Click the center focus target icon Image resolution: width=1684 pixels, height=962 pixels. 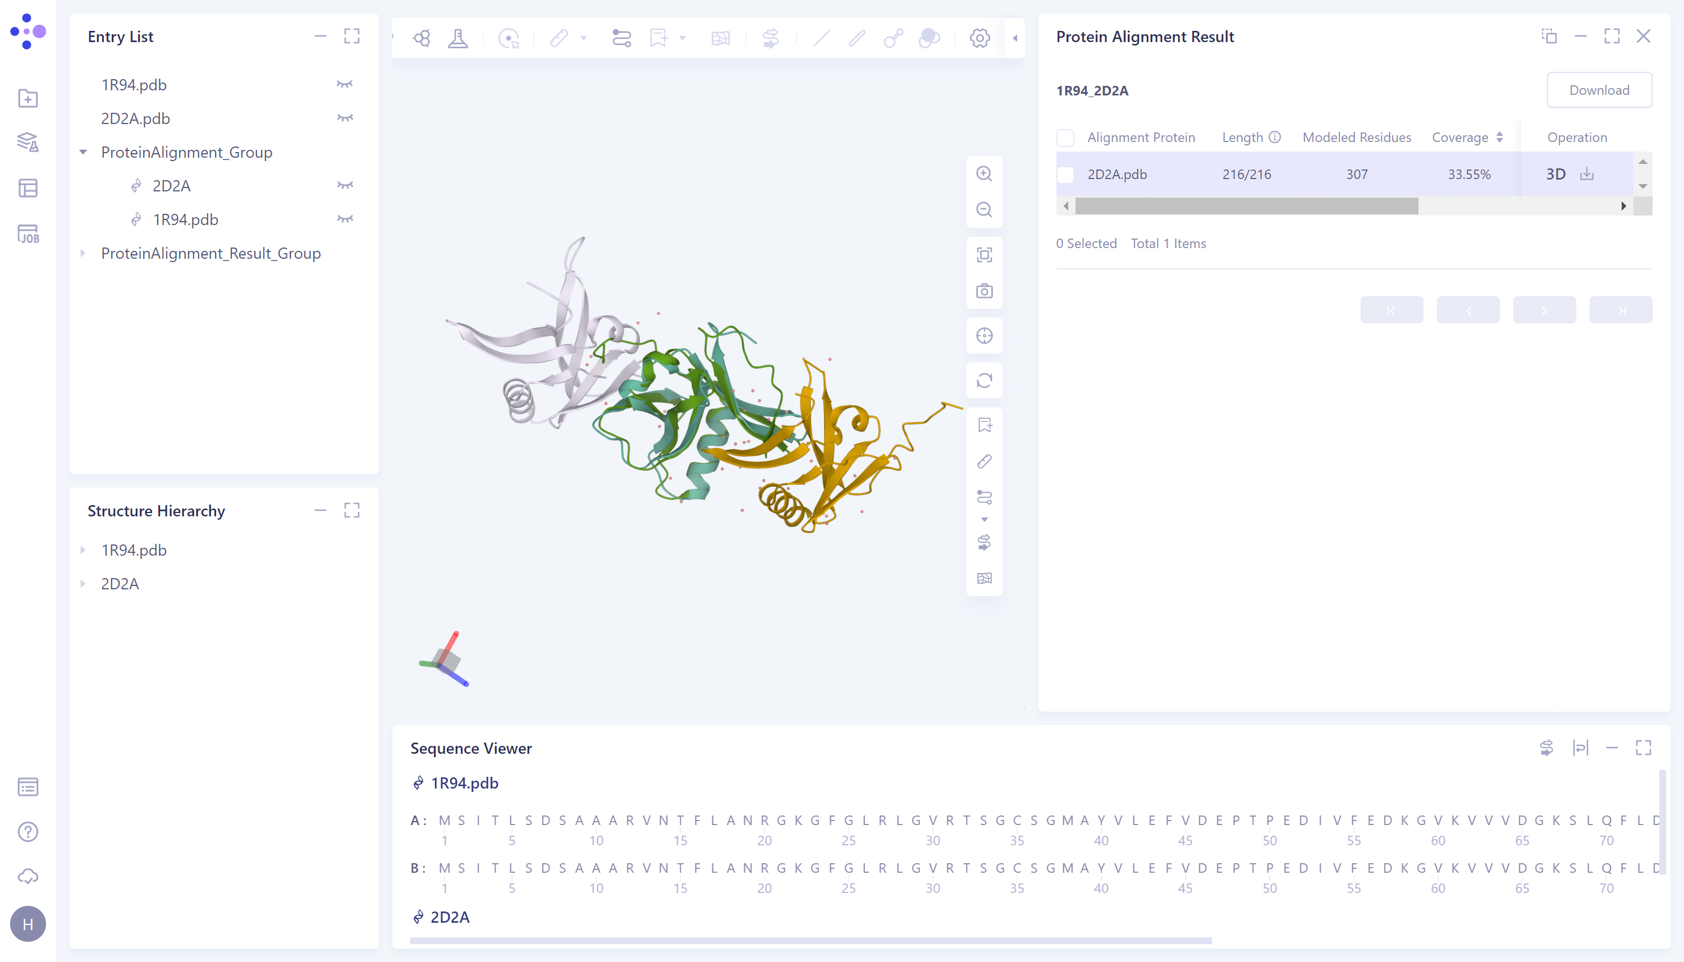tap(983, 336)
